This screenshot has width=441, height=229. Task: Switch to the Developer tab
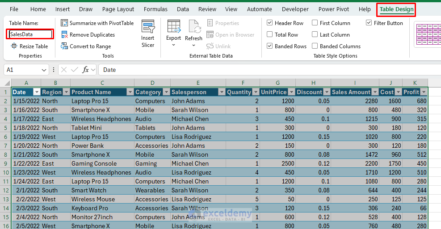click(x=295, y=9)
